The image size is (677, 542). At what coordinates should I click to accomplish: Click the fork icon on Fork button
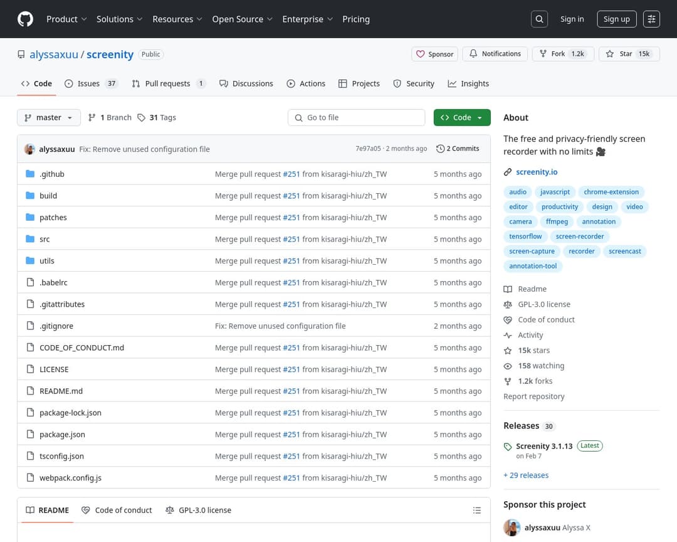click(x=543, y=53)
